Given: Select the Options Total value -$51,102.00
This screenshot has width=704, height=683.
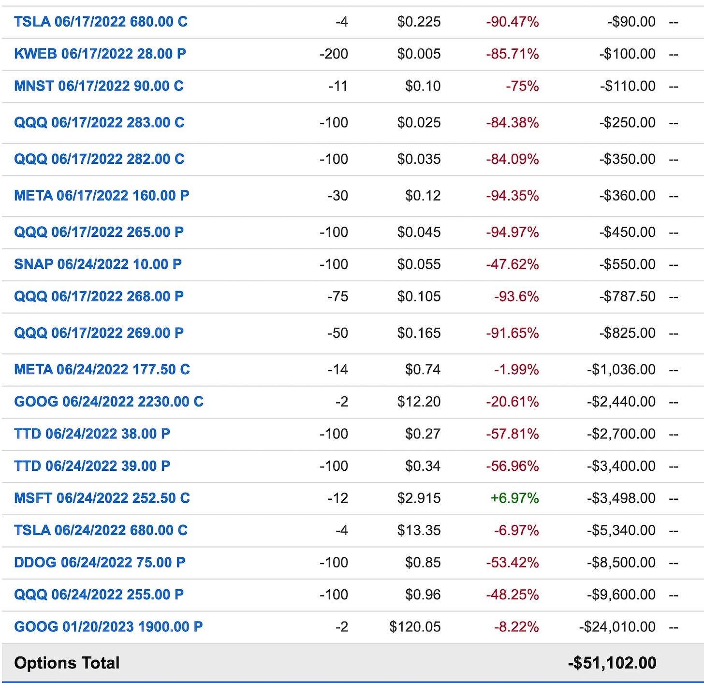Looking at the screenshot, I should tap(612, 663).
